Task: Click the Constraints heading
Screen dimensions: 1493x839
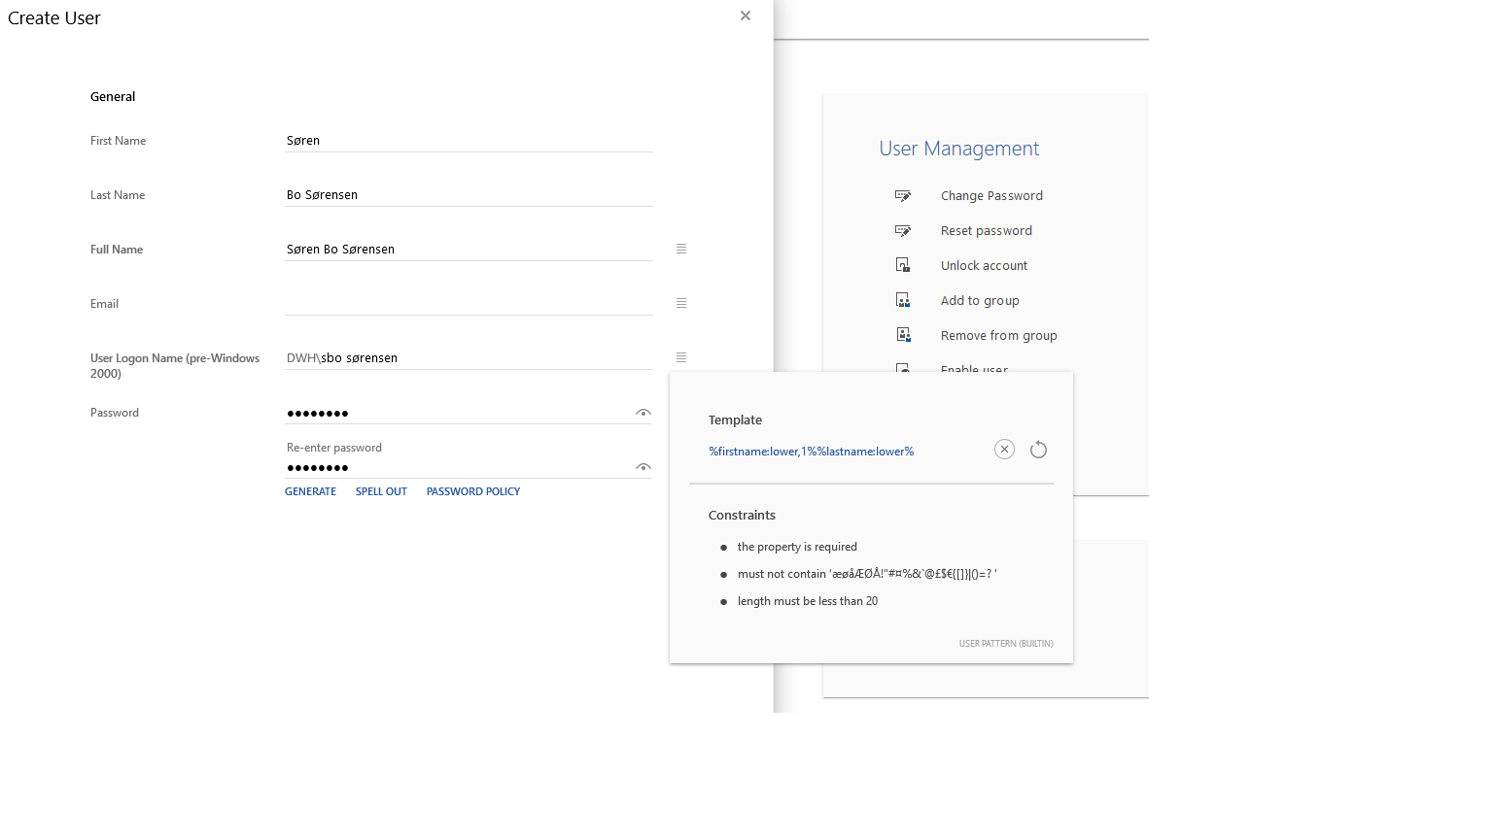Action: [x=742, y=516]
